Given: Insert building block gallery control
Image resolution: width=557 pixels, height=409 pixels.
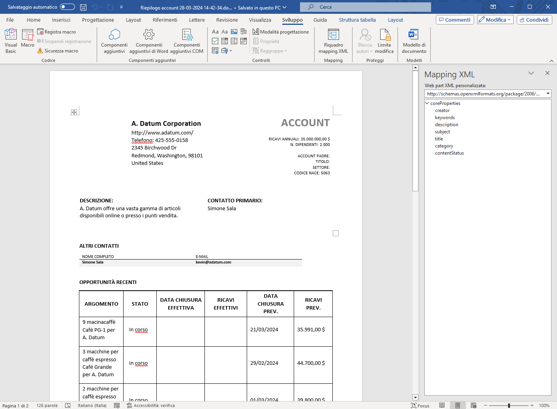Looking at the screenshot, I should [244, 32].
